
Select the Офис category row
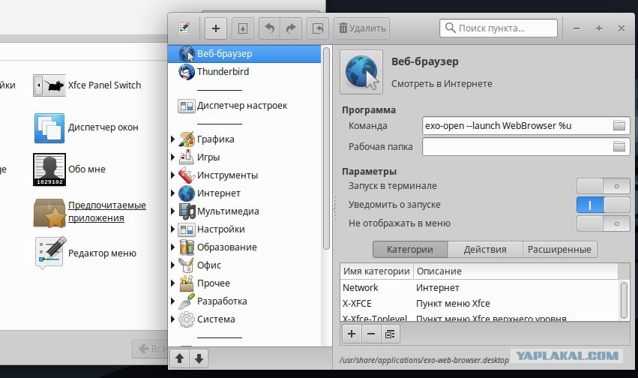[244, 265]
